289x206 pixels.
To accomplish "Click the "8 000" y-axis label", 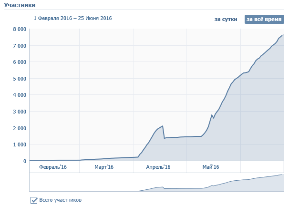I will pos(19,29).
